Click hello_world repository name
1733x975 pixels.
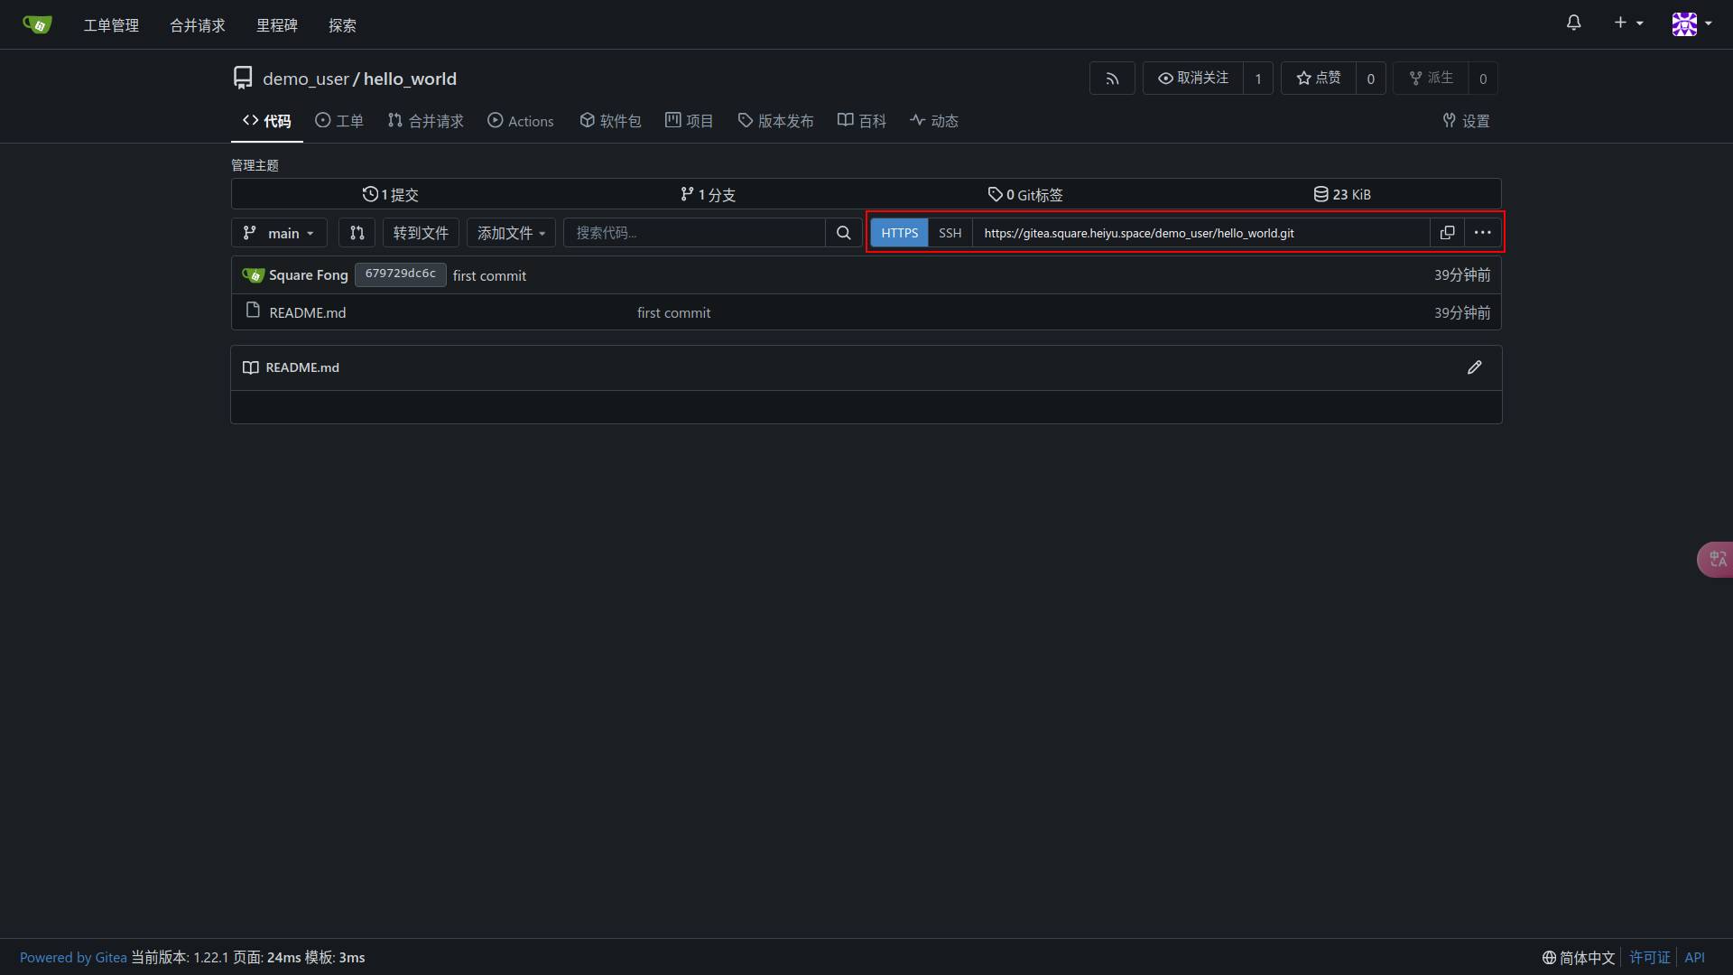(x=410, y=79)
